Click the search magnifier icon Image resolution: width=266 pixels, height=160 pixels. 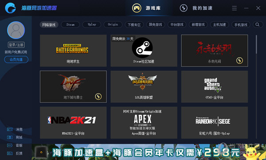tap(258, 25)
